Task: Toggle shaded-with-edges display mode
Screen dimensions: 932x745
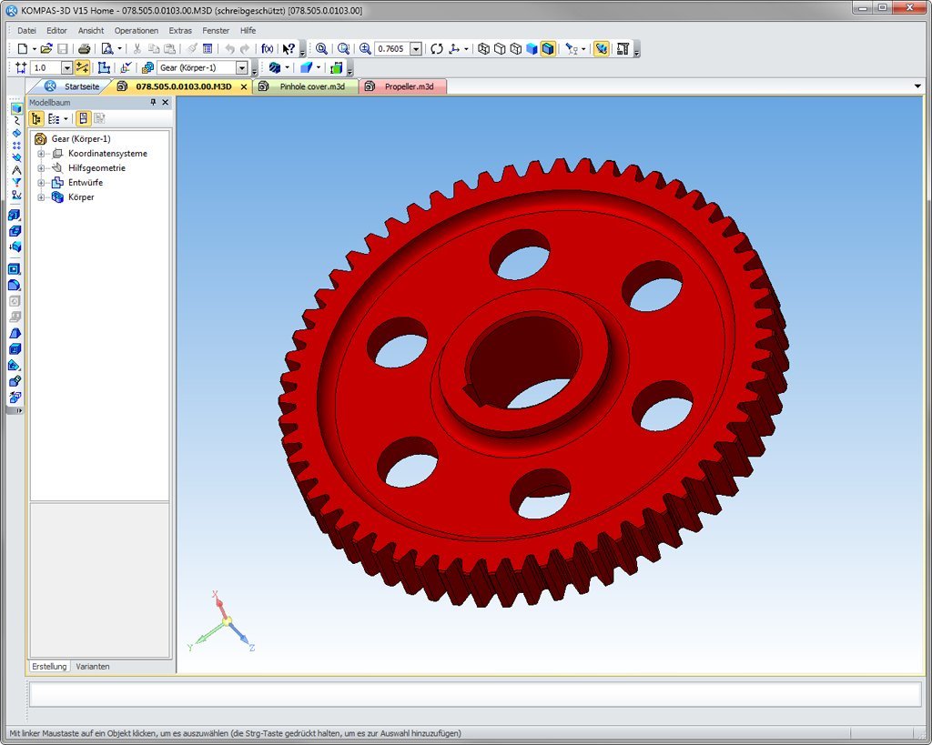Action: (x=548, y=49)
